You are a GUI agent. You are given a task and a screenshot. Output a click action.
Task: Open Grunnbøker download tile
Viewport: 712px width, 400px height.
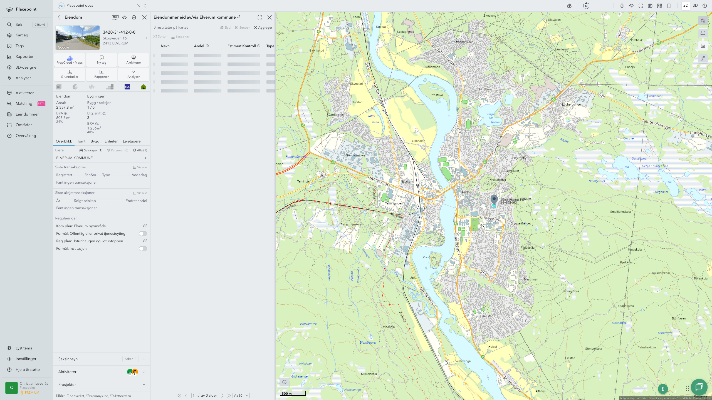point(70,74)
